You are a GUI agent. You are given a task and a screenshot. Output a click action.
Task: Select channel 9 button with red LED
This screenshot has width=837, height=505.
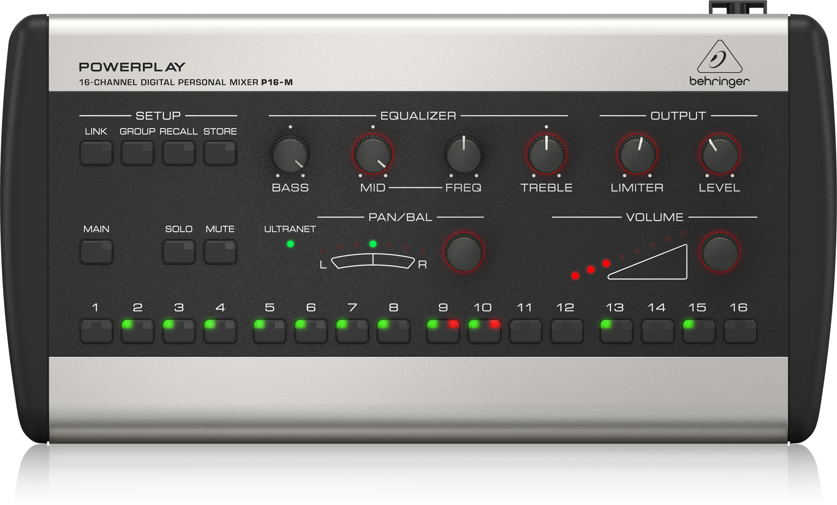point(443,331)
